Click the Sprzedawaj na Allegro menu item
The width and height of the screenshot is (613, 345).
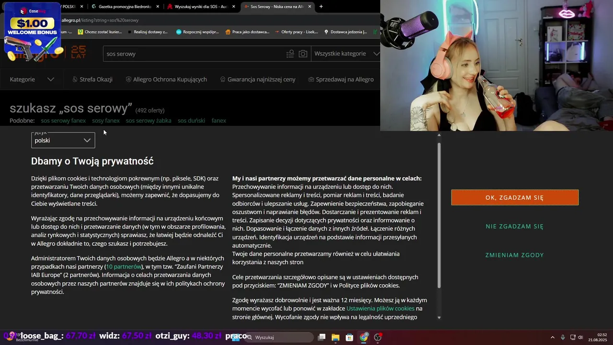(x=341, y=80)
